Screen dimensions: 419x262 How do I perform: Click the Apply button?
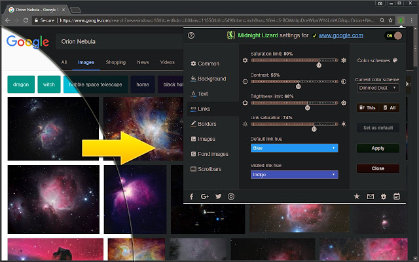(378, 148)
